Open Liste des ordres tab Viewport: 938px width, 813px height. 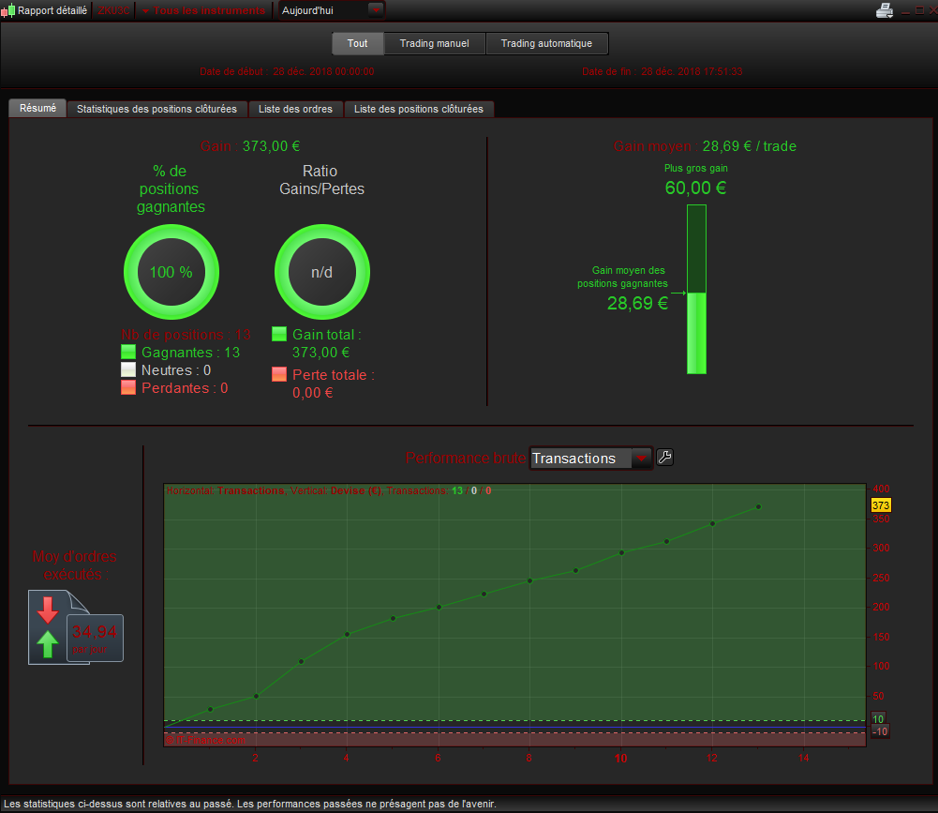coord(295,109)
